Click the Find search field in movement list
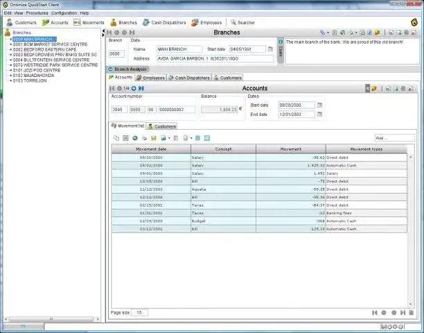Viewport: 424px width, 333px height. coord(394,138)
